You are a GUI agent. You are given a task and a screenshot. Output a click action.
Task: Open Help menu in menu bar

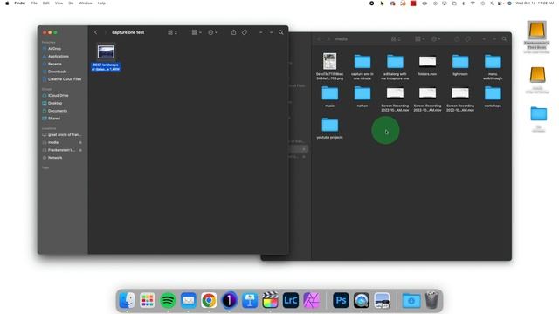click(101, 3)
